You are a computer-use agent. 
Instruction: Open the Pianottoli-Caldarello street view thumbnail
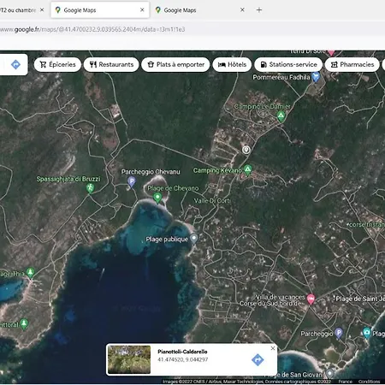[129, 359]
